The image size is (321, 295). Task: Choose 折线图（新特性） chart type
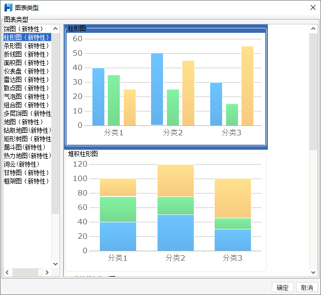point(27,54)
